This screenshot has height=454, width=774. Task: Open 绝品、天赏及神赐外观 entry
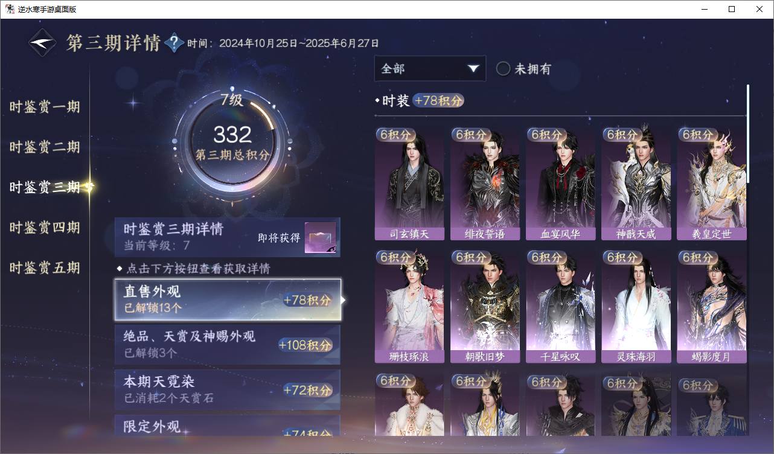pos(228,344)
